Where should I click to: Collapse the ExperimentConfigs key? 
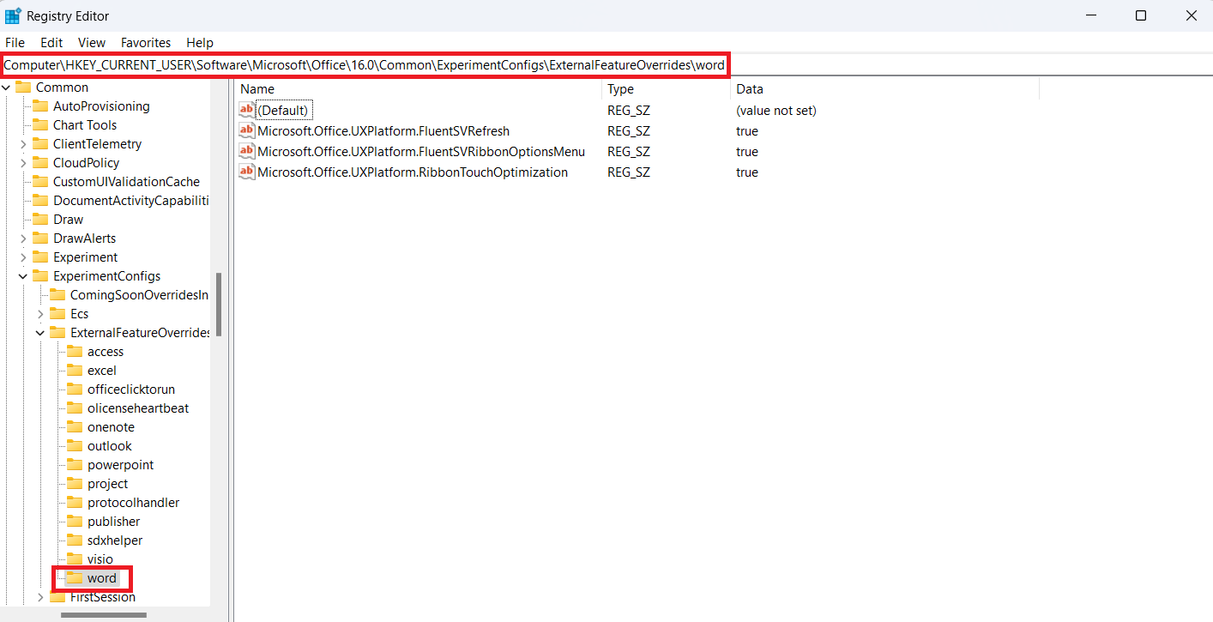pos(23,276)
